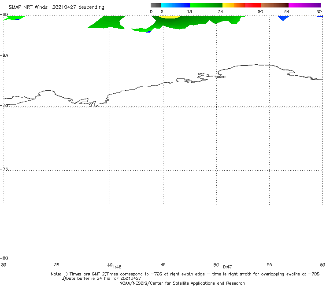
Task: Click the latitude label '-75'
Action: coord(4,169)
